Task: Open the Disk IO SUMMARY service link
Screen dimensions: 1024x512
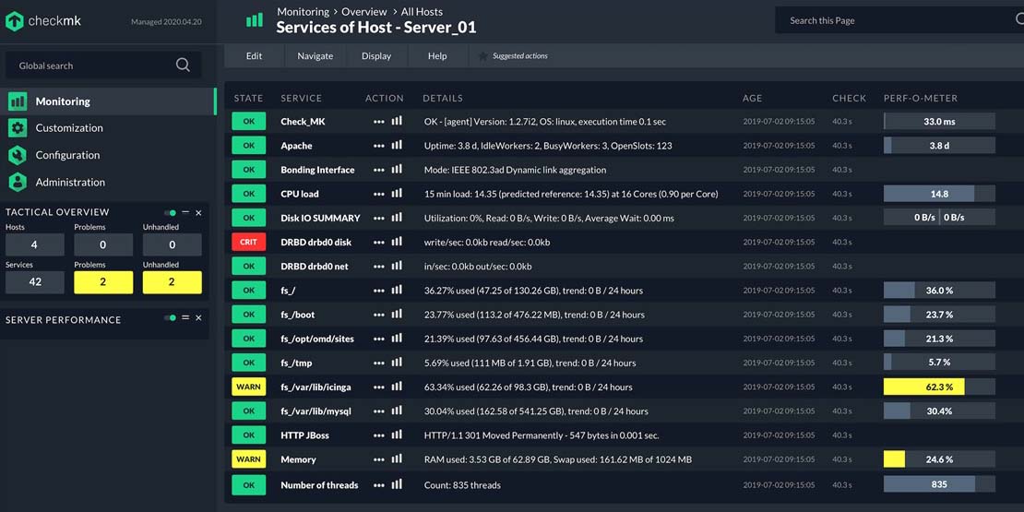Action: (x=320, y=218)
